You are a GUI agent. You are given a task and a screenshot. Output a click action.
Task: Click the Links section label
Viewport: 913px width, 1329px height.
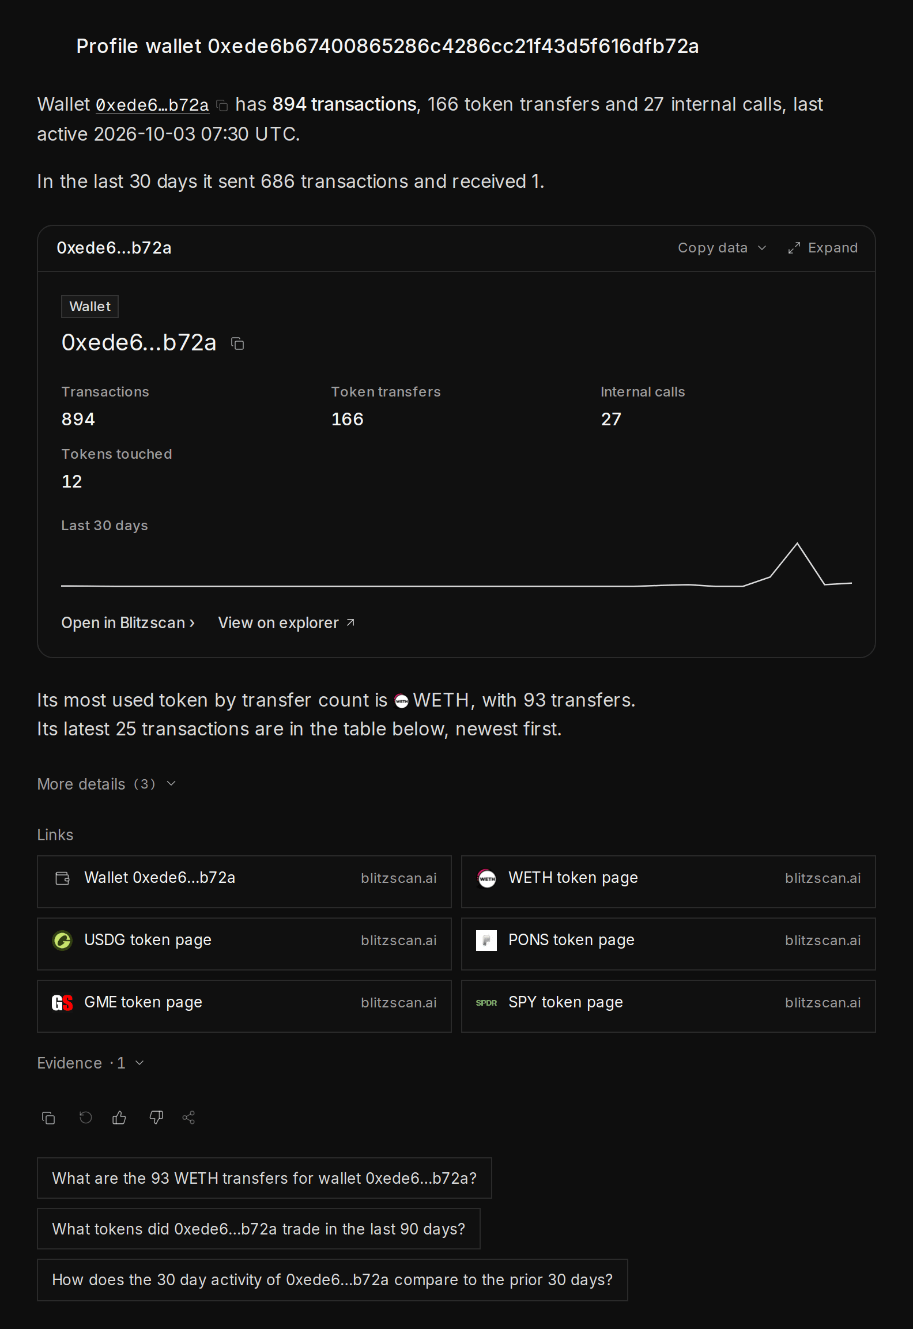pos(55,835)
